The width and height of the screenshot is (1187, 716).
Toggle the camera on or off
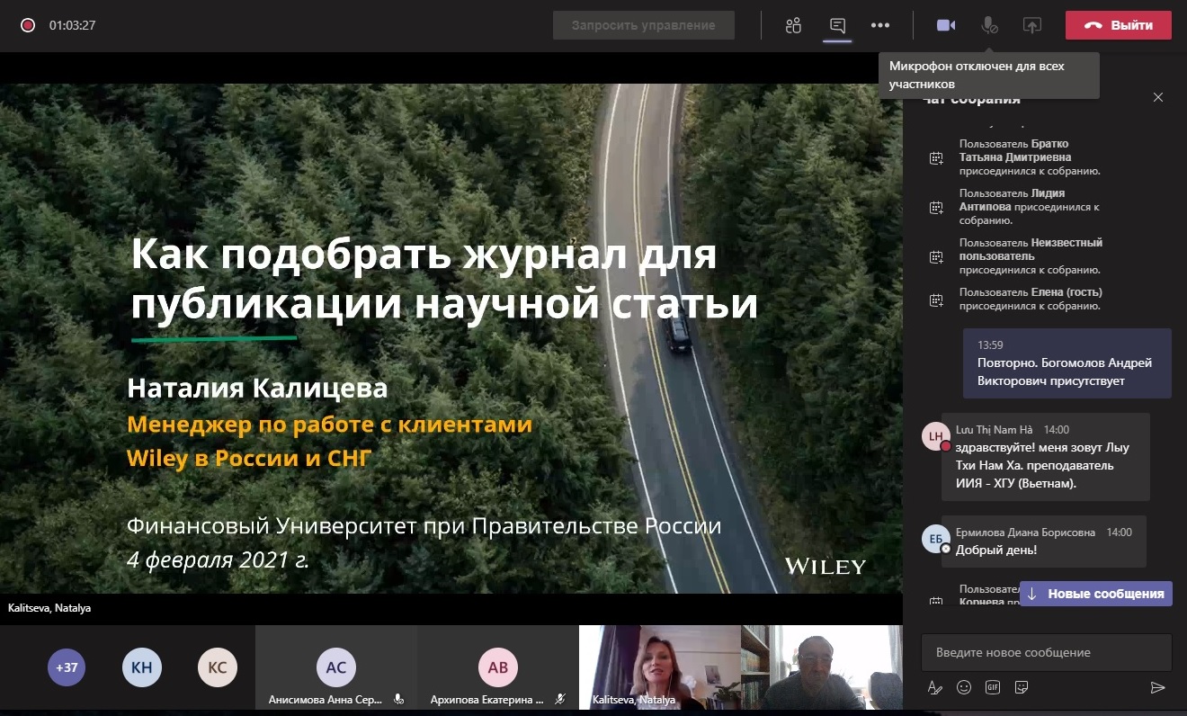point(946,25)
